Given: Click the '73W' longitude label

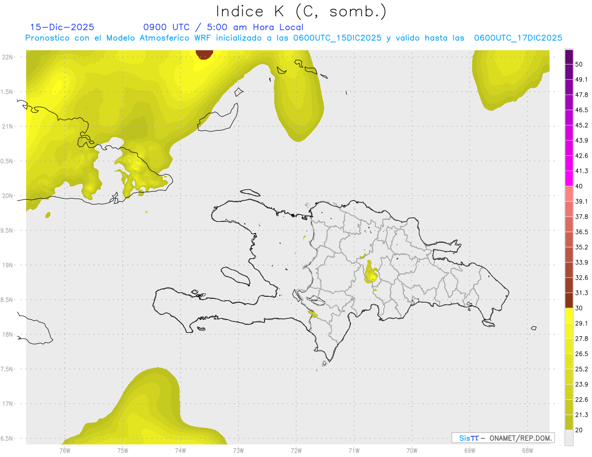Looking at the screenshot, I should 238,451.
